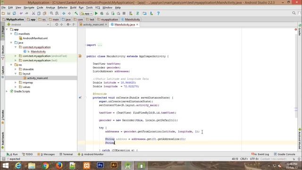302x170 pixels.
Task: Open the VCS menu
Action: (x=98, y=8)
